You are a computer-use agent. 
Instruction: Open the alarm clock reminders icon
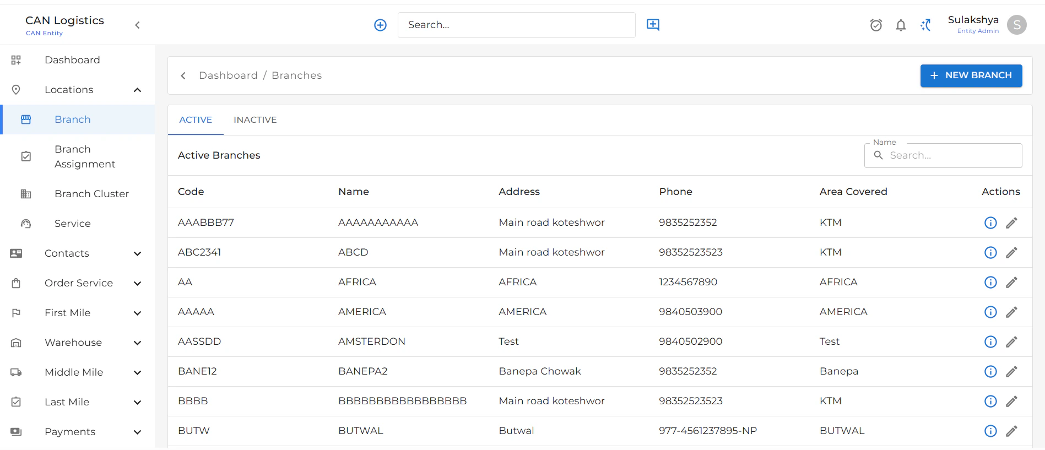tap(876, 25)
